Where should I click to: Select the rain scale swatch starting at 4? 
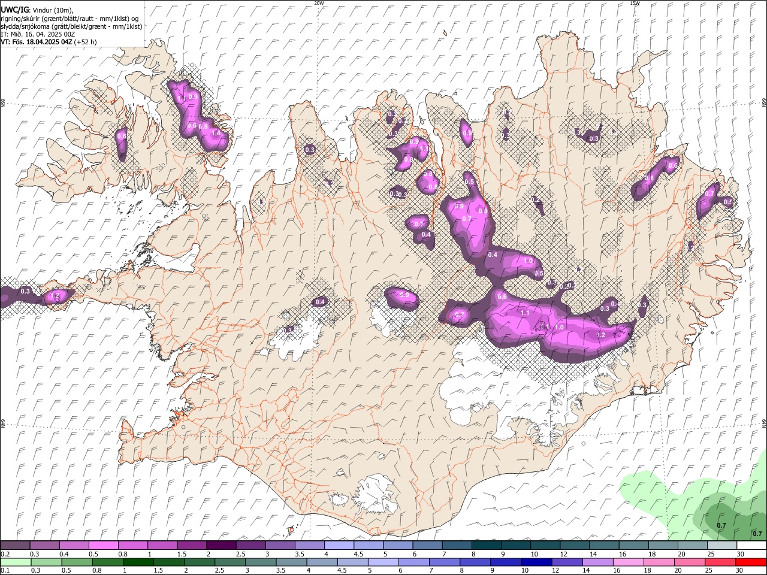coord(322,562)
